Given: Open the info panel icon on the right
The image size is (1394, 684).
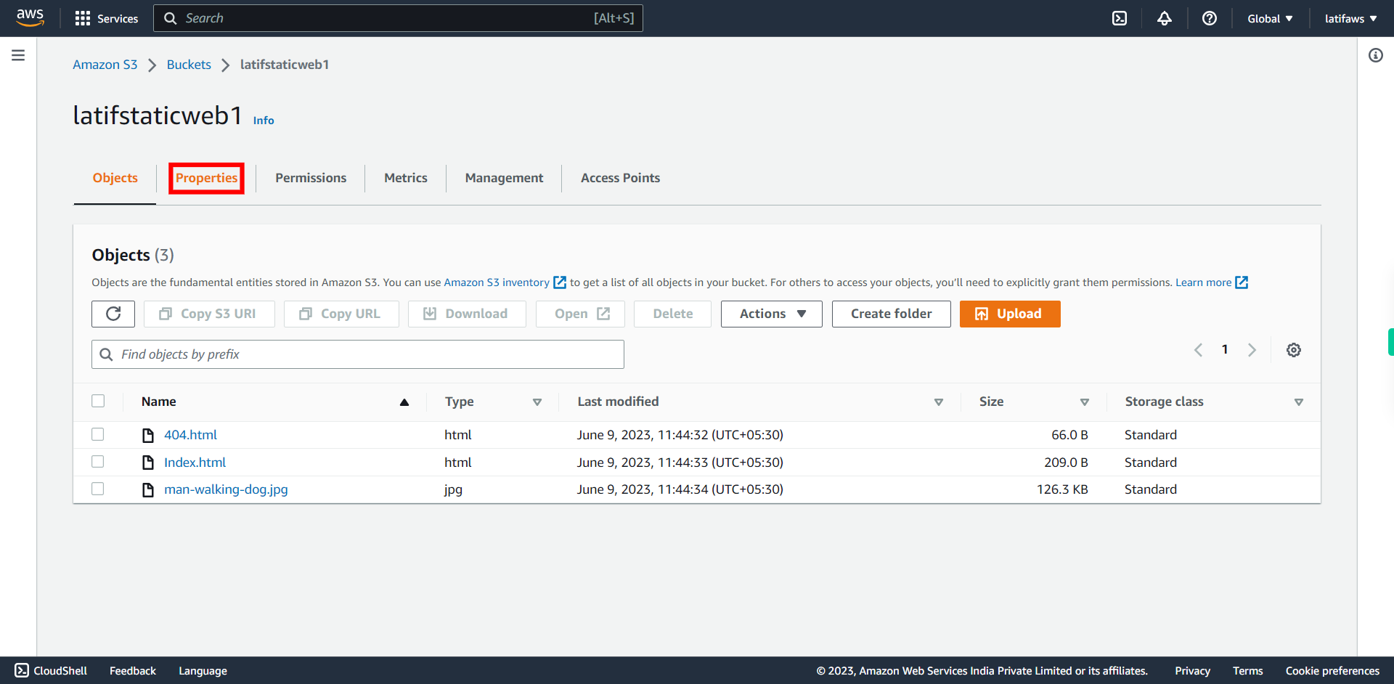Looking at the screenshot, I should (1376, 55).
